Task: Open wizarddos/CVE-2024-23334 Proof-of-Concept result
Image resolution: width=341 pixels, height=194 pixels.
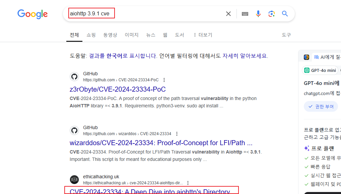Action: click(x=161, y=143)
